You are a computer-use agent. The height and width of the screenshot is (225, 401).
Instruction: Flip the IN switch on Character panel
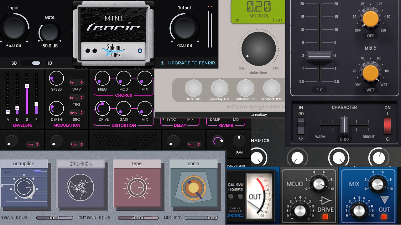pyautogui.click(x=301, y=126)
